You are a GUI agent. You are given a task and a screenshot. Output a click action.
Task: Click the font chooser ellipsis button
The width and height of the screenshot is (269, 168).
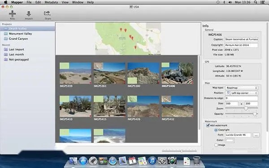click(256, 135)
